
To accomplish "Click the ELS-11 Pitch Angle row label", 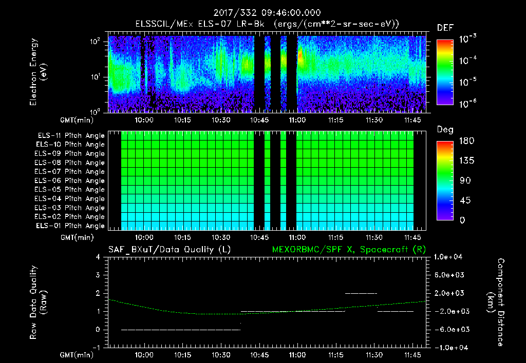I will click(x=71, y=136).
